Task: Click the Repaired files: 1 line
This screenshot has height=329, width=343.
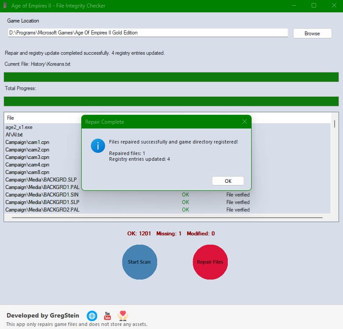Action: coord(127,153)
